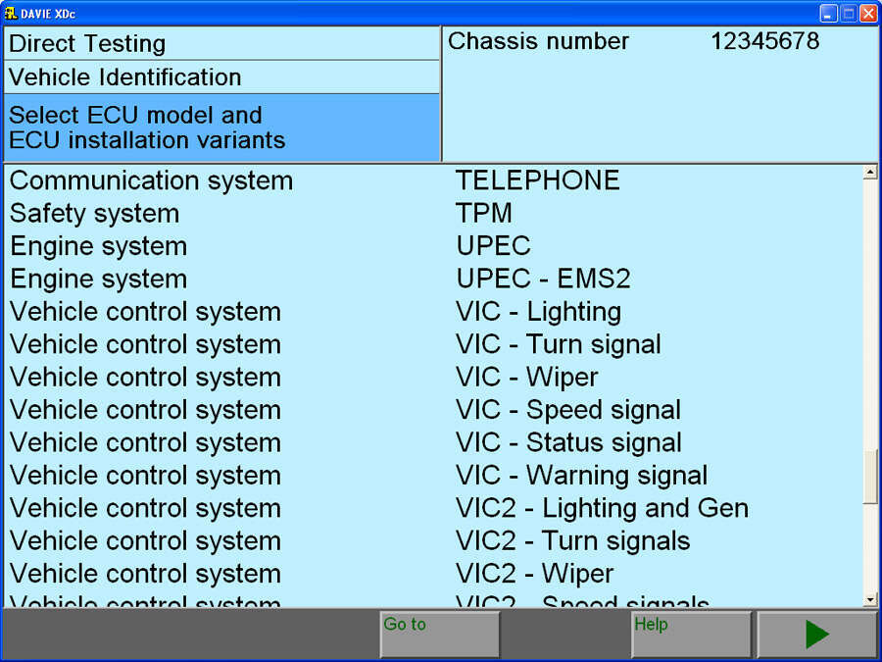882x662 pixels.
Task: Select the TELEPHONE communication system row
Action: pos(433,180)
